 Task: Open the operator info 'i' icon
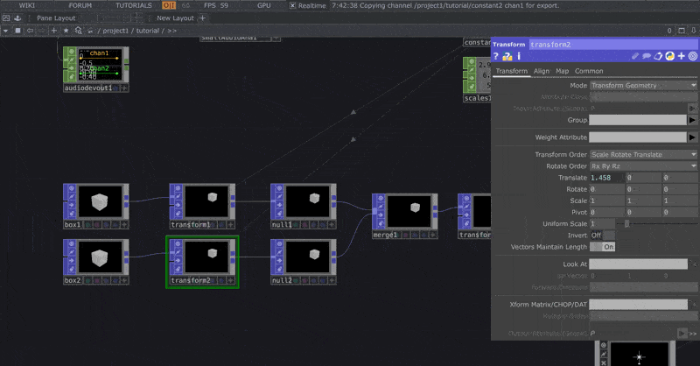519,57
